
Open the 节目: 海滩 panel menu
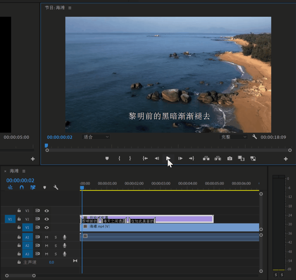pyautogui.click(x=70, y=8)
